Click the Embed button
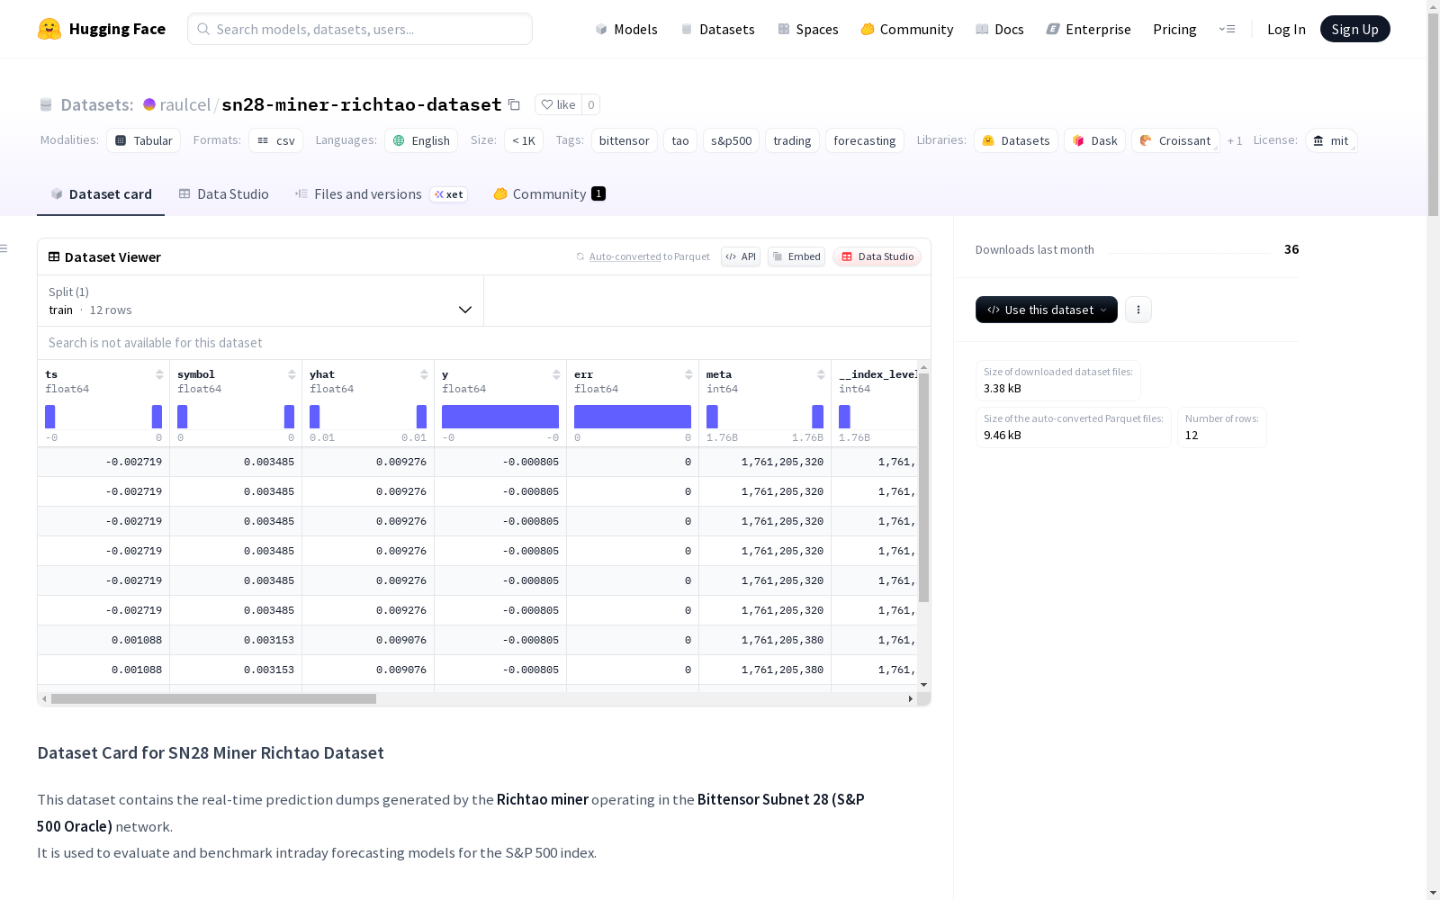 pos(796,256)
